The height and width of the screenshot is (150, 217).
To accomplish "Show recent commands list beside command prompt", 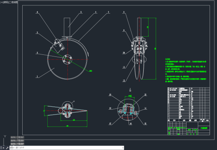I will 12,148.
